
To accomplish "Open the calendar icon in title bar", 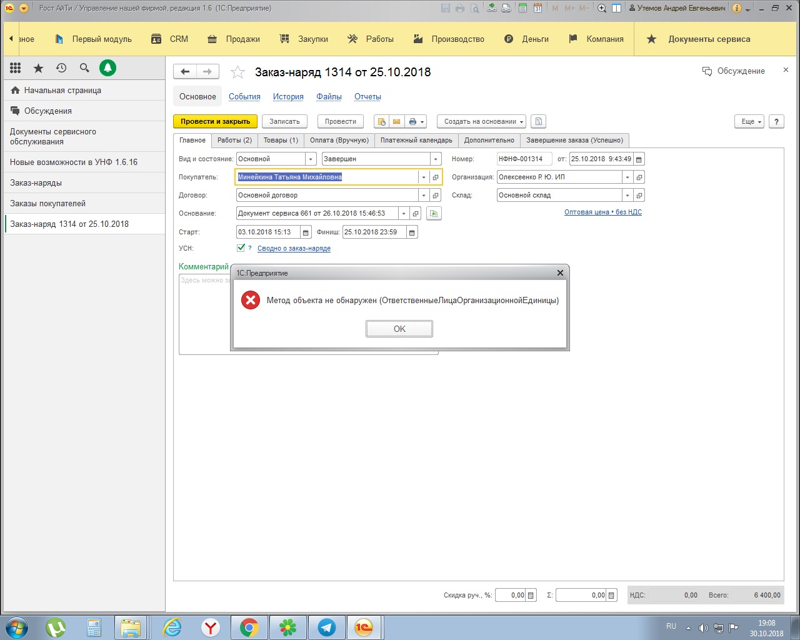I will pos(537,8).
